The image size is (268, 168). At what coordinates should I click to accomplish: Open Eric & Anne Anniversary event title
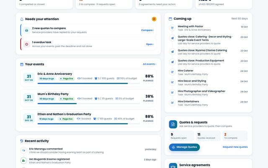point(55,74)
